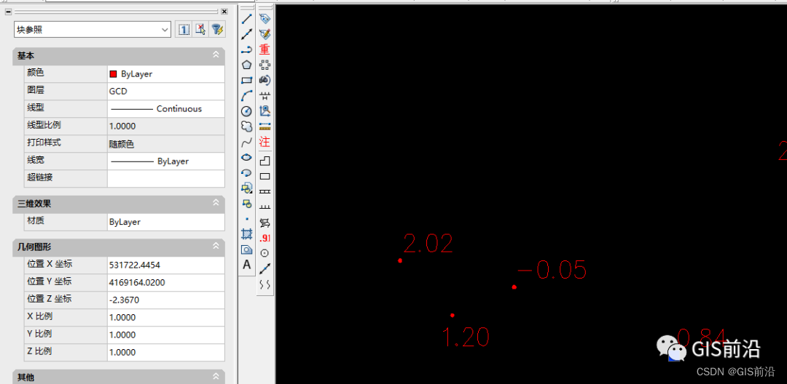
Task: Open the 块参照 object type dropdown
Action: (93, 30)
